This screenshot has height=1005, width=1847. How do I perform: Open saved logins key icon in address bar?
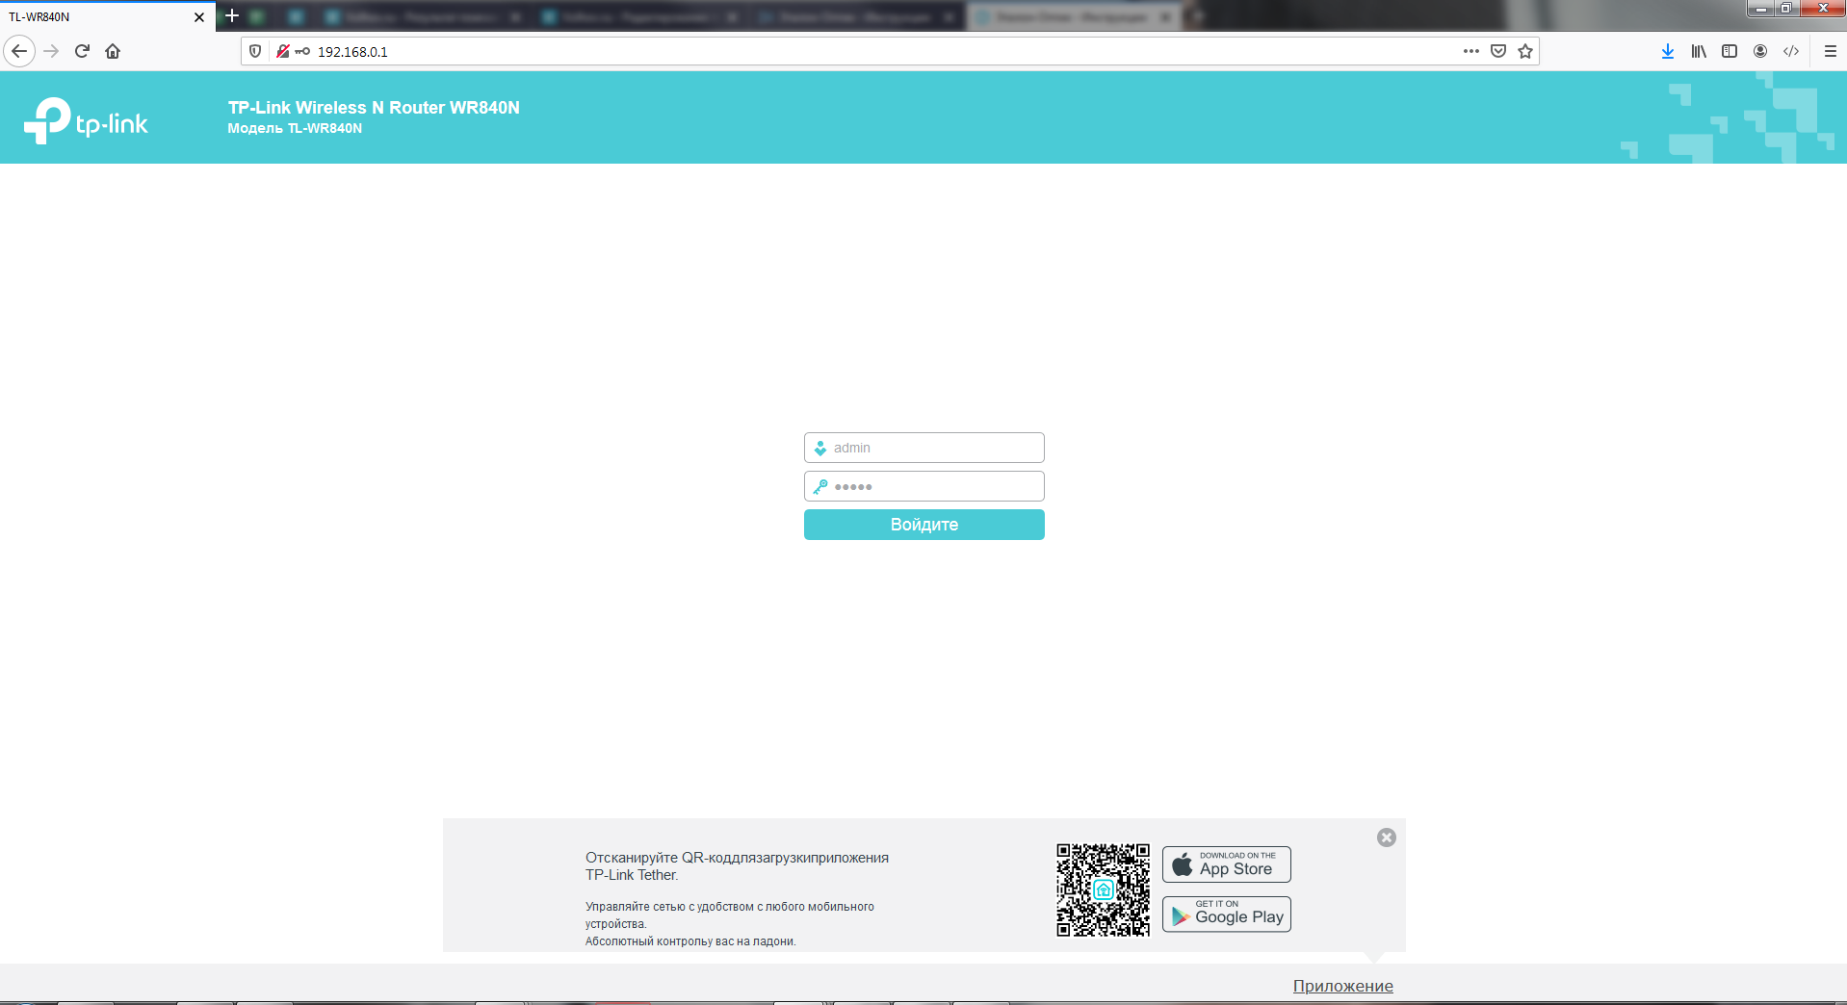pos(302,51)
